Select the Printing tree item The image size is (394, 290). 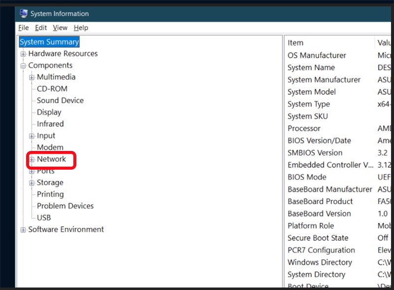pos(50,194)
